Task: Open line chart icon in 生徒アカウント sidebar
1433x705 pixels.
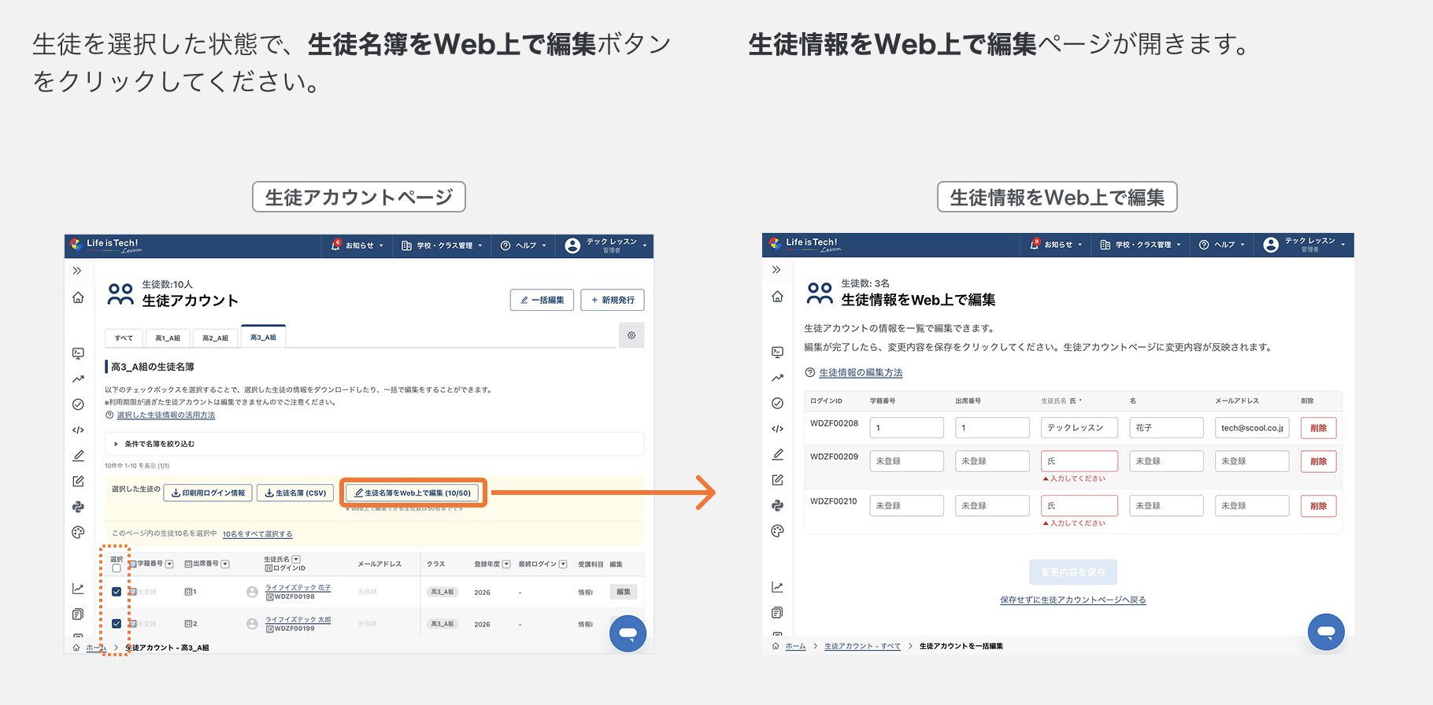Action: coord(78,589)
